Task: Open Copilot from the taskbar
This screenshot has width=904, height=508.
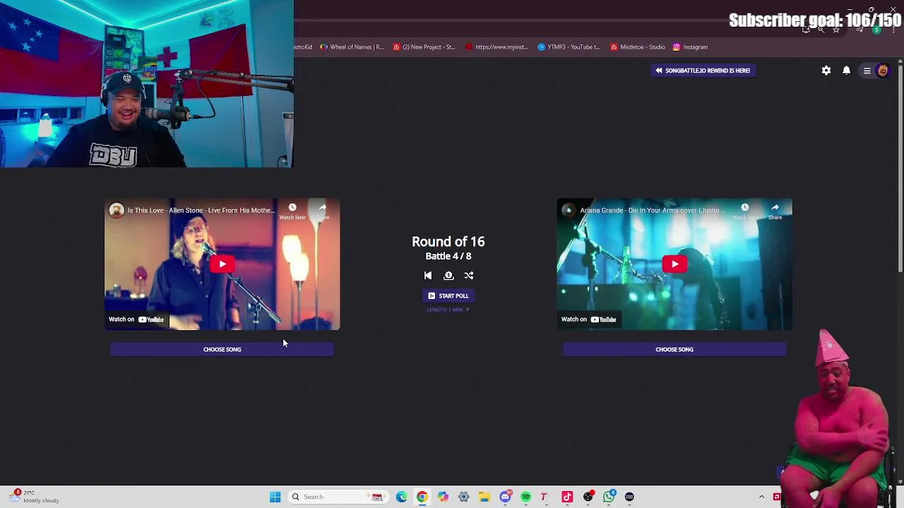Action: pyautogui.click(x=443, y=497)
